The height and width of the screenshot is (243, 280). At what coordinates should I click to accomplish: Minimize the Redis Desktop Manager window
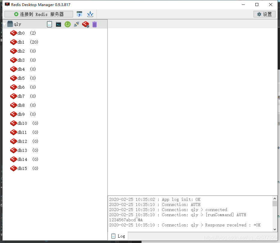point(243,5)
